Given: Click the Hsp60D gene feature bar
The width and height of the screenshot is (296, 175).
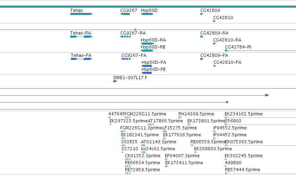Looking at the screenshot, I should (x=147, y=14).
